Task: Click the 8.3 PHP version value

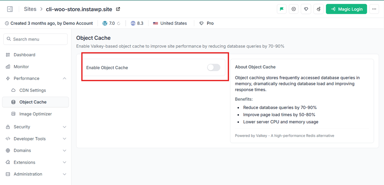Action: 140,24
